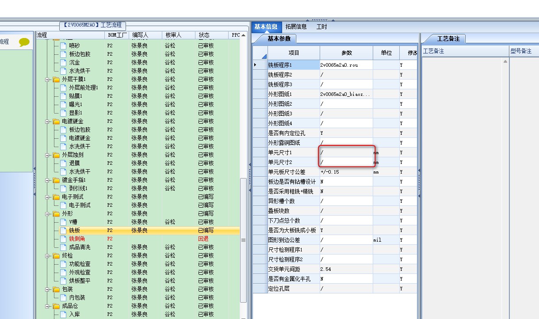539x319 pixels.
Task: Click the parameter cell of 单元尺寸1
Action: point(346,152)
